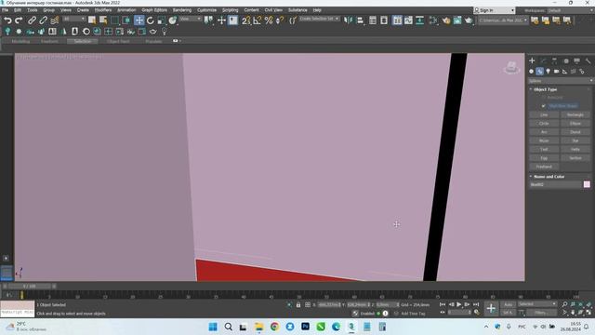Select the Move transform tool

139,20
